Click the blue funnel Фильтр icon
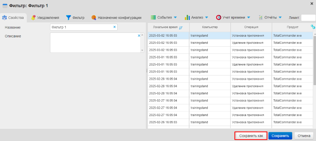 [x=69, y=17]
